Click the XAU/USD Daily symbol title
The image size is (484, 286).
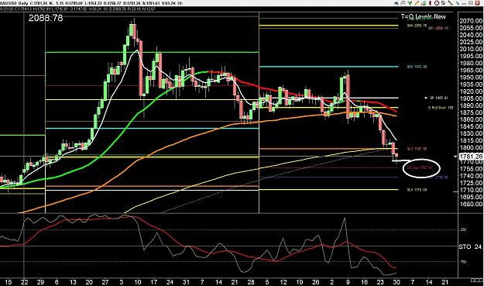(x=14, y=3)
